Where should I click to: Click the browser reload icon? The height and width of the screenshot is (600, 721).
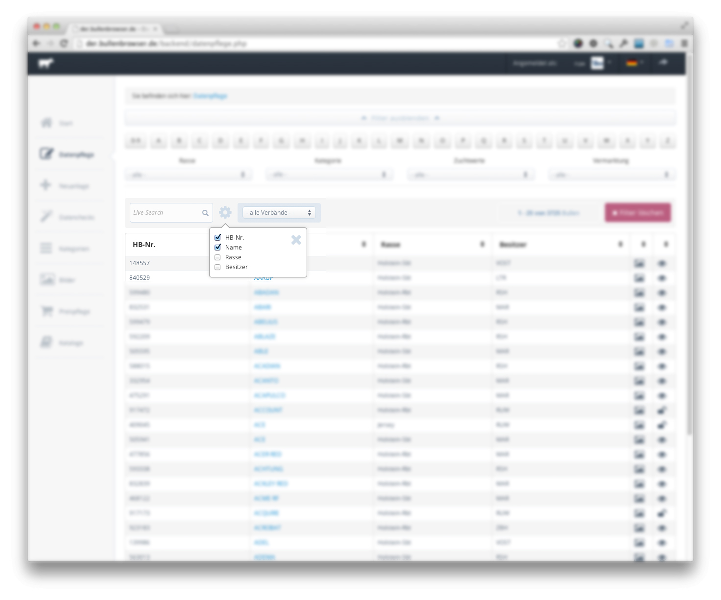[x=64, y=43]
